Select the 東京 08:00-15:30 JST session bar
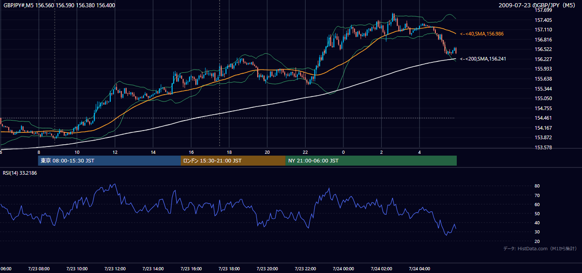The image size is (582, 273). pos(109,161)
